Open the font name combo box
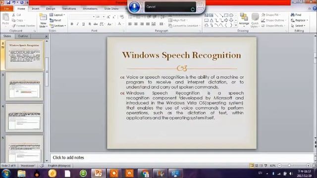The height and width of the screenshot is (178, 317). pos(82,17)
